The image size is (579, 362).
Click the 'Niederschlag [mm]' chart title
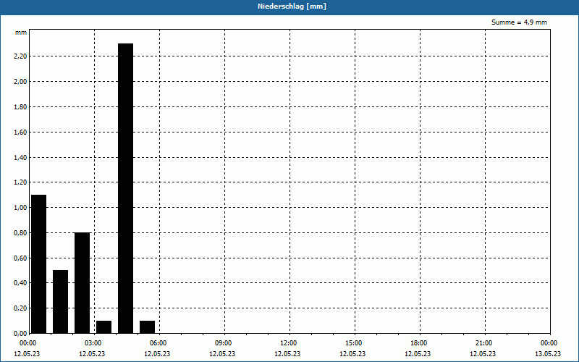(x=292, y=7)
